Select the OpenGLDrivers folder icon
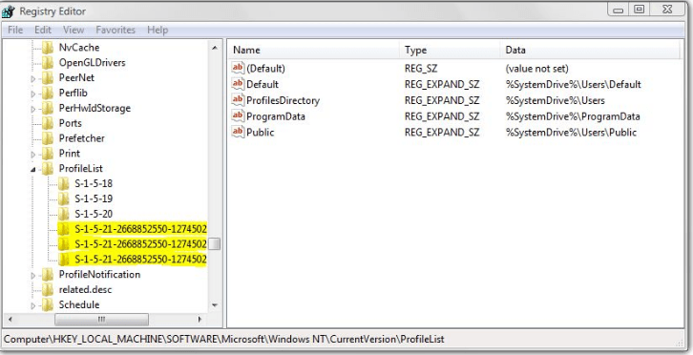This screenshot has width=693, height=355. click(x=48, y=62)
